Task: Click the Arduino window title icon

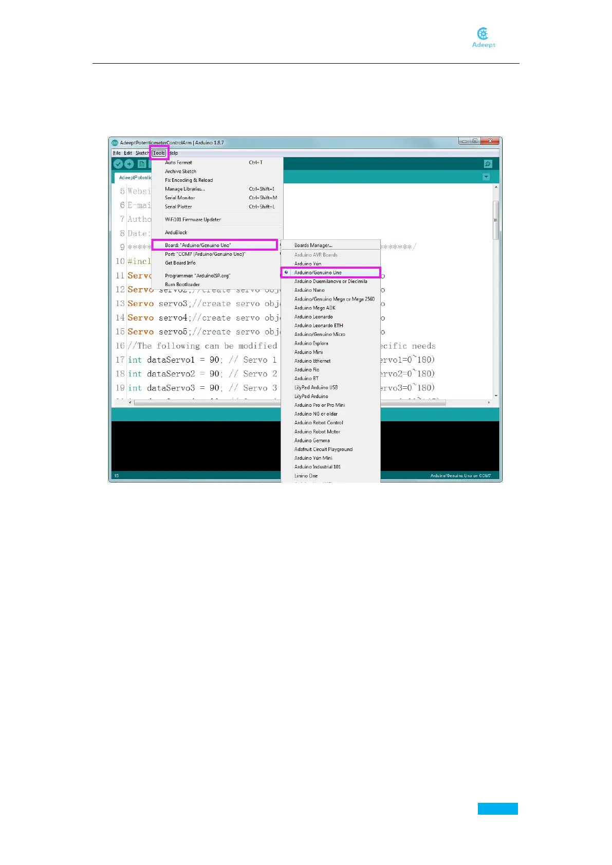Action: 115,143
